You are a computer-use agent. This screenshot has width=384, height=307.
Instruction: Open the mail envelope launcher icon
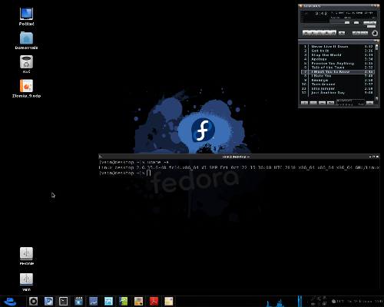[169, 302]
